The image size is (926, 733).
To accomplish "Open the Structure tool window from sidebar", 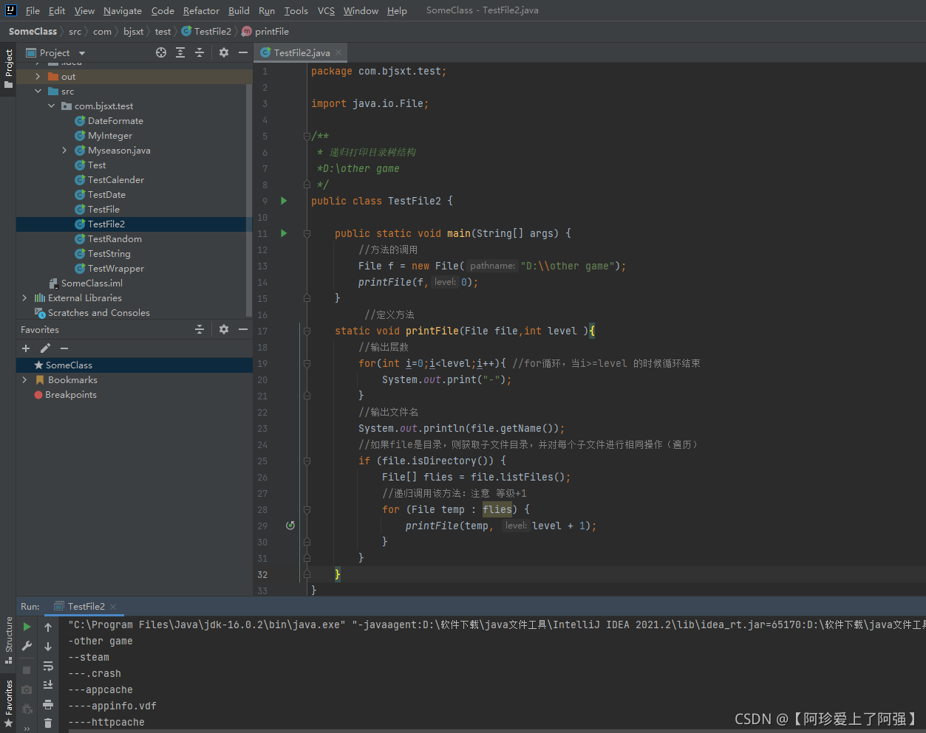I will click(8, 633).
